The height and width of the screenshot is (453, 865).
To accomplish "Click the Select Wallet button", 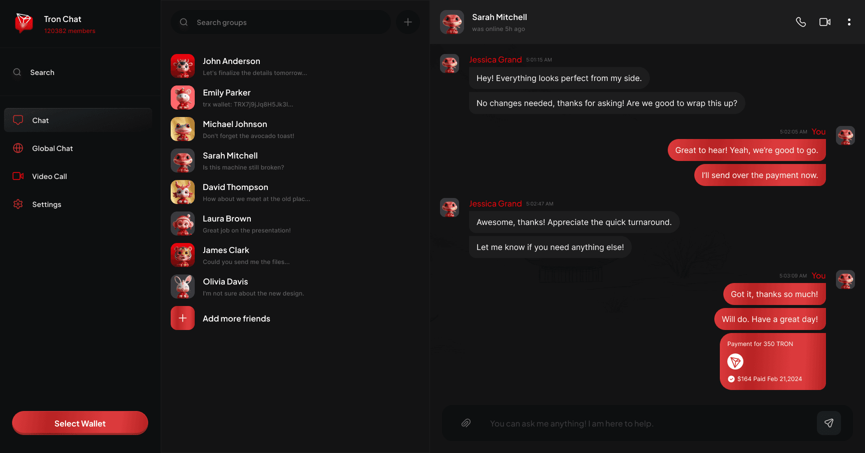I will click(80, 423).
